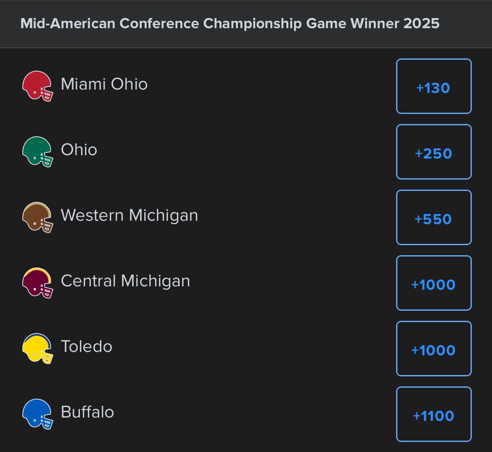Open the Western Michigan team label
This screenshot has width=492, height=452.
click(x=129, y=215)
